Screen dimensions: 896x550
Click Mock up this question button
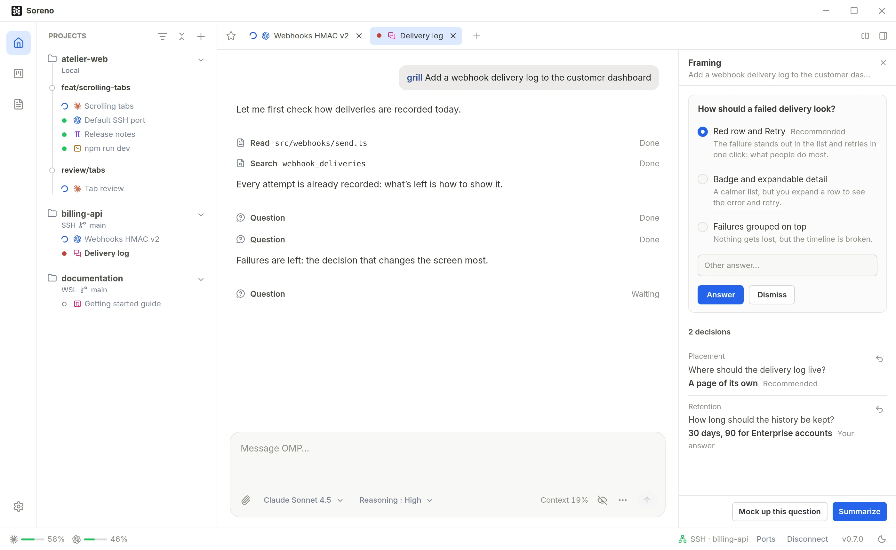pos(779,511)
